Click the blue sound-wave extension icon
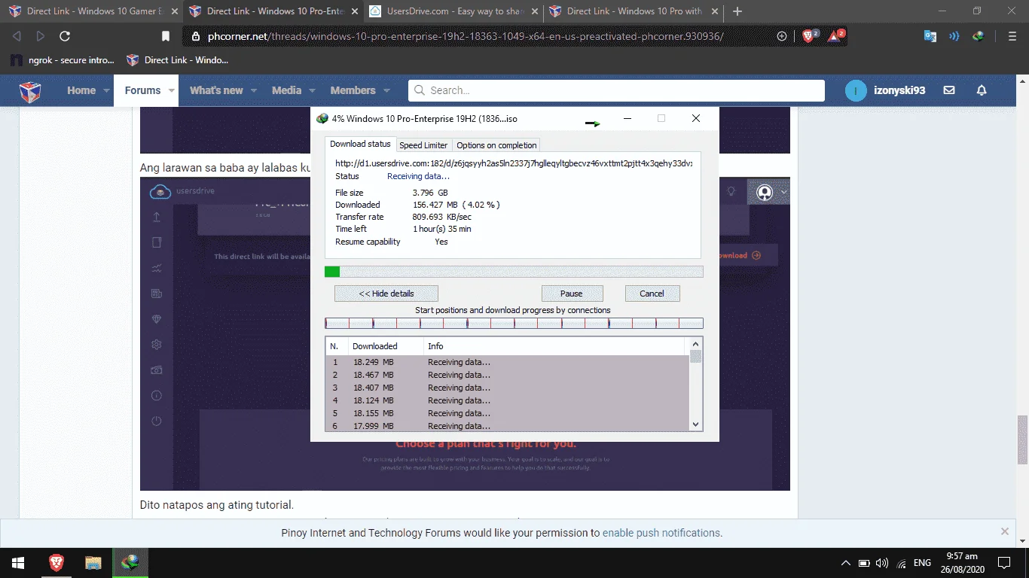The width and height of the screenshot is (1029, 578). (954, 36)
